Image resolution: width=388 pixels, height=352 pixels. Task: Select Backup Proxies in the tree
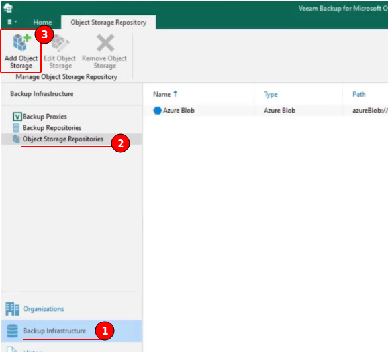pos(44,117)
